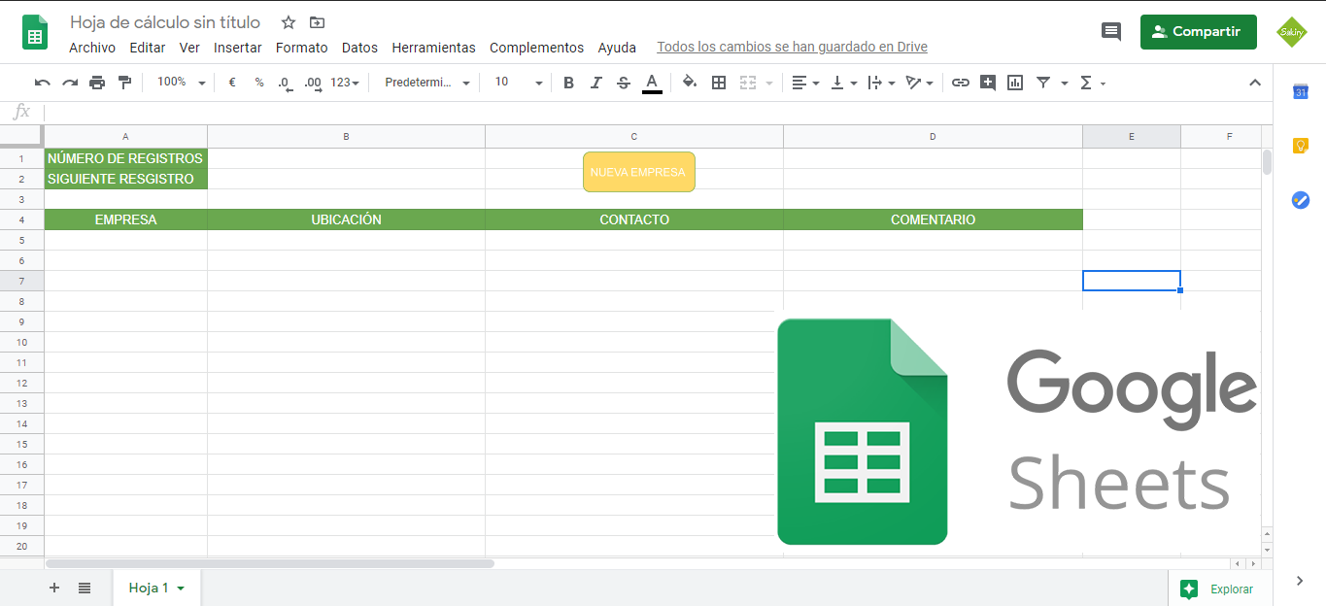Open the filter views dropdown arrow
Image resolution: width=1326 pixels, height=606 pixels.
(x=1065, y=83)
